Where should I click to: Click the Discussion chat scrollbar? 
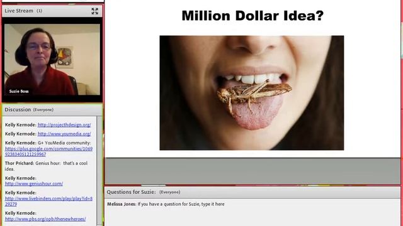(99, 171)
